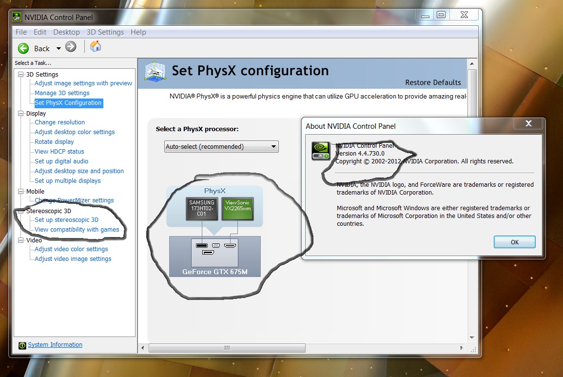Click the System Information icon

point(22,345)
